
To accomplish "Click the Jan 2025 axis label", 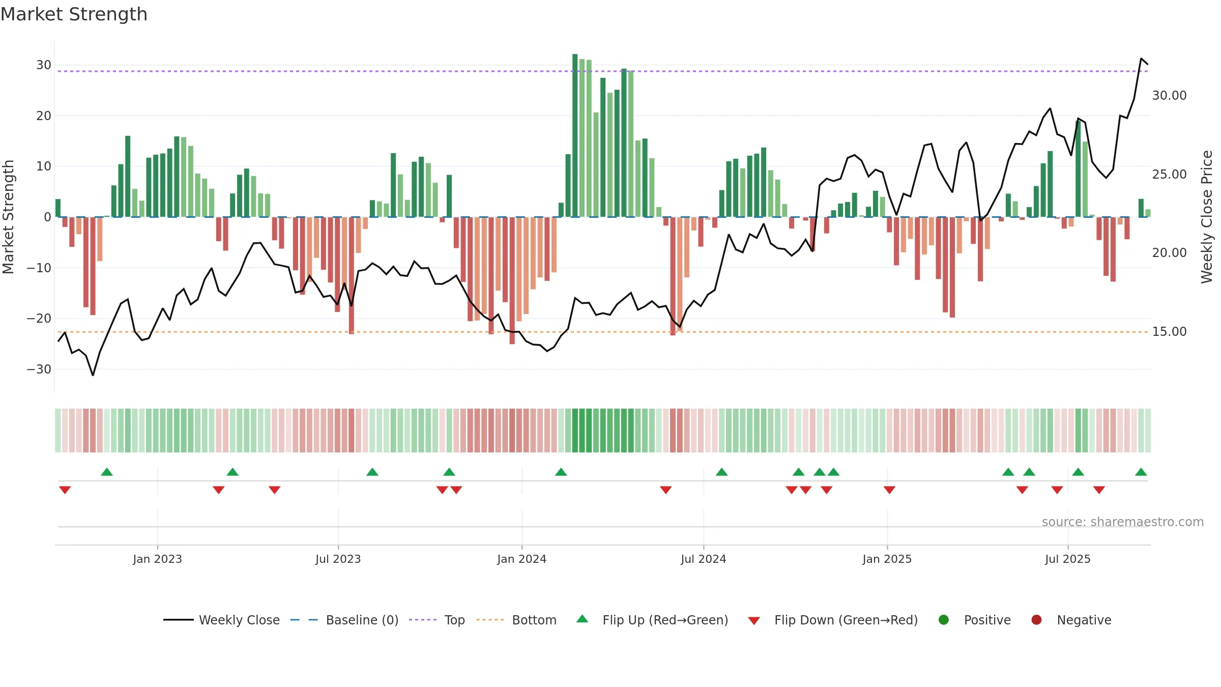I will 887,559.
